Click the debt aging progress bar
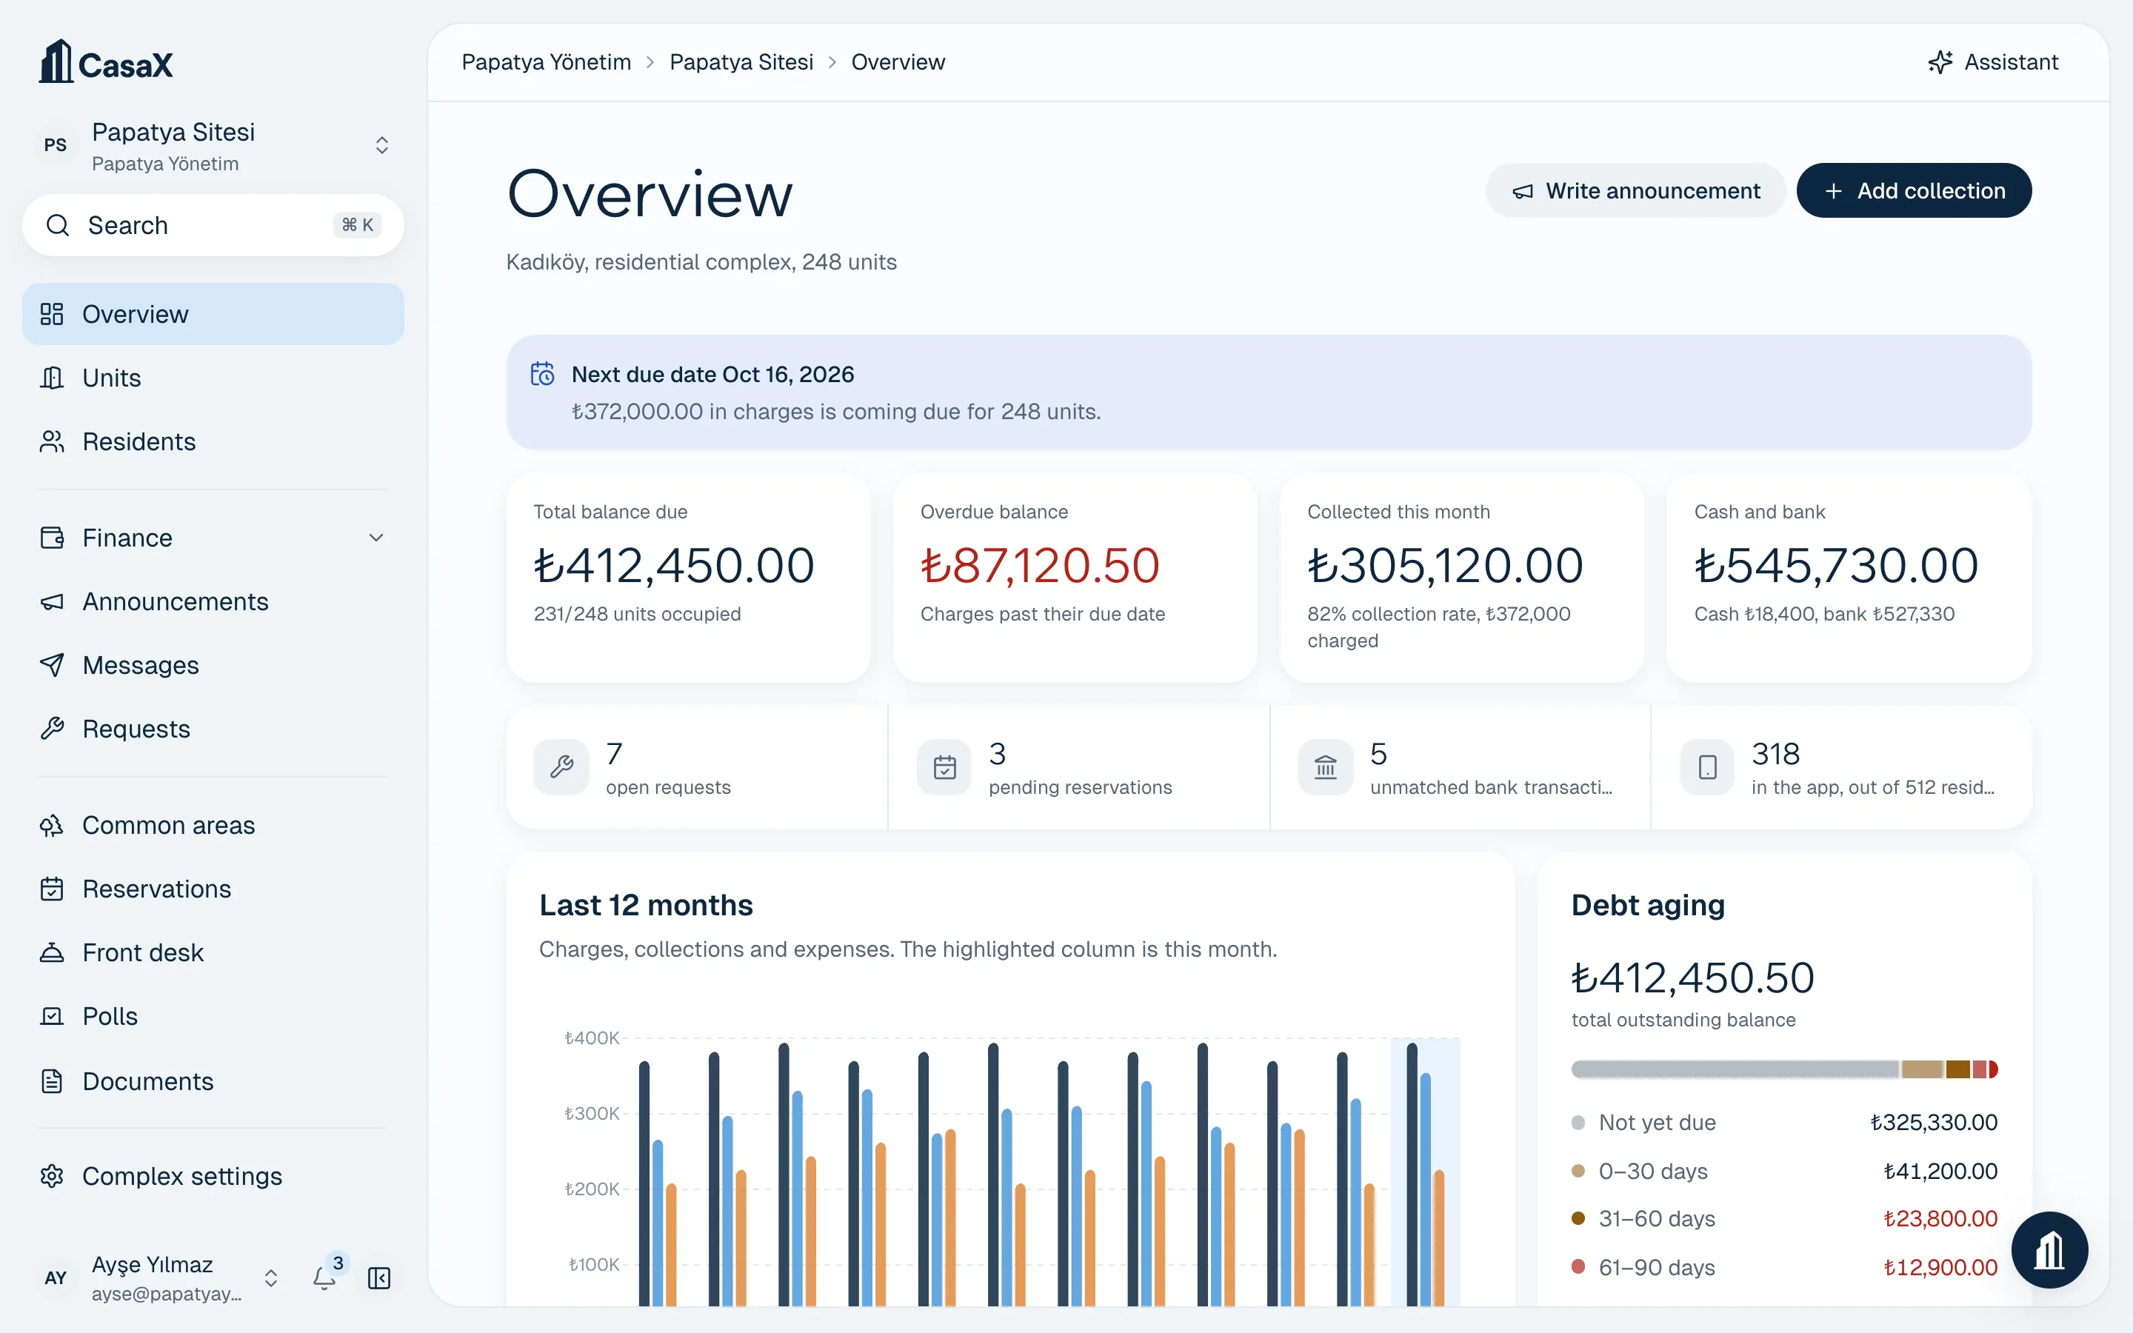Screen dimensions: 2133x1333 (1784, 1069)
